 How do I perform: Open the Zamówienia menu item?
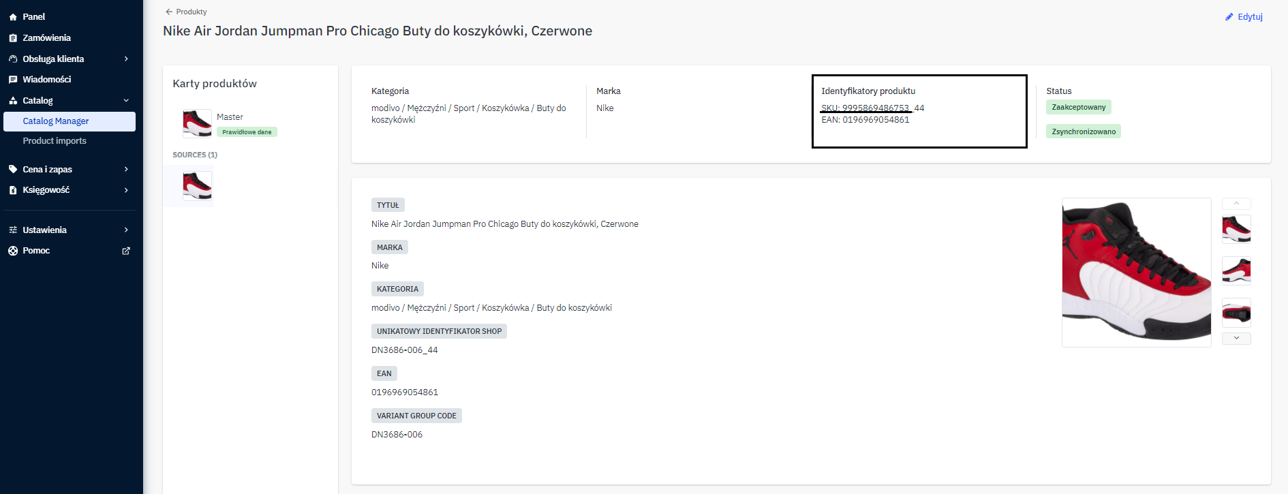[x=46, y=38]
